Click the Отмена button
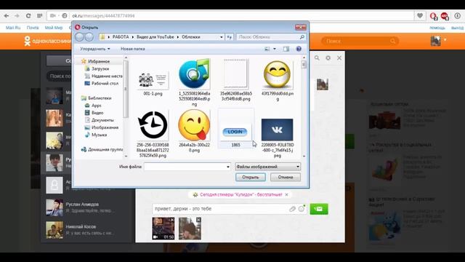Screen dimensions: 465x262 pyautogui.click(x=286, y=177)
